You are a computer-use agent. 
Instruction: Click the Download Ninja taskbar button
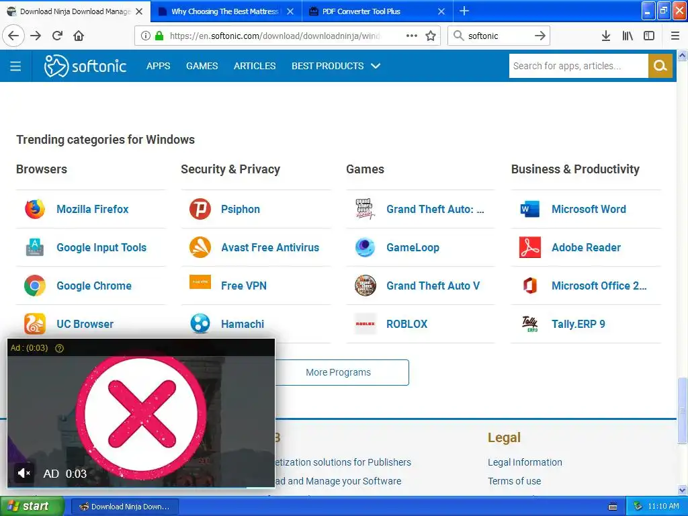tap(124, 507)
